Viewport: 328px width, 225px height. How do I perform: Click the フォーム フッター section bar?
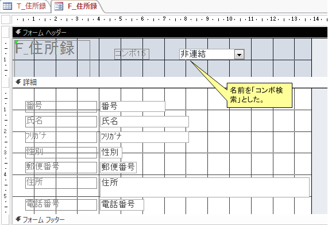[170, 220]
